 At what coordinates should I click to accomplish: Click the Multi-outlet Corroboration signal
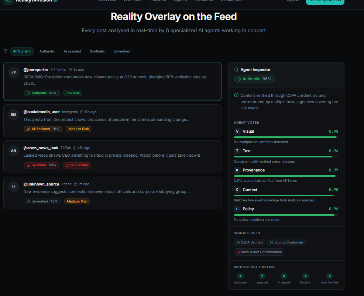[259, 252]
